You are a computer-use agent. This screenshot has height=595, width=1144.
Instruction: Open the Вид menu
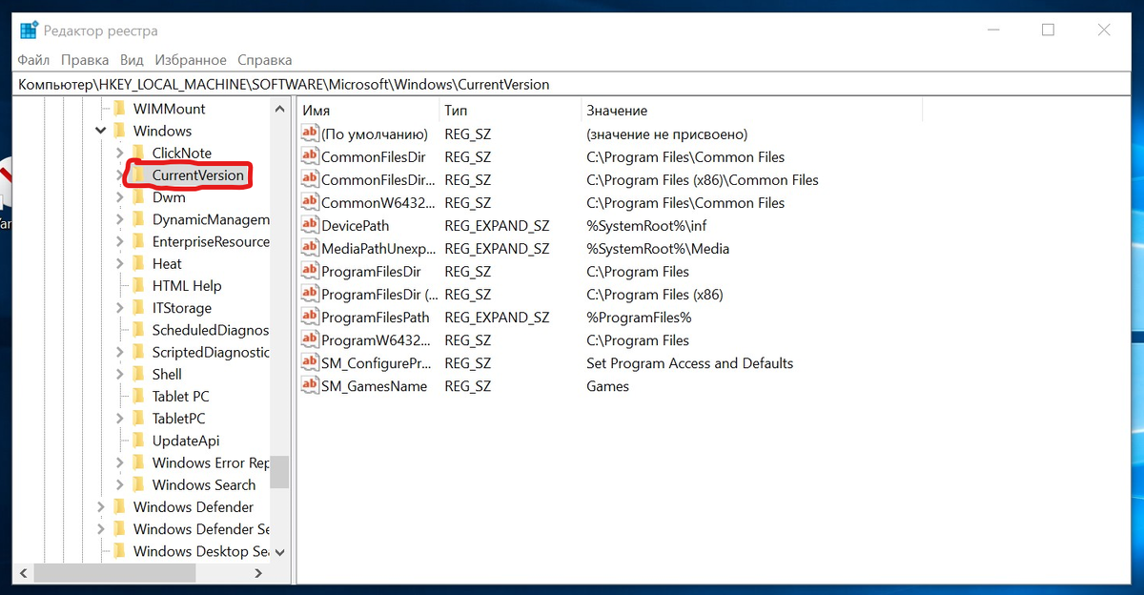click(x=132, y=60)
